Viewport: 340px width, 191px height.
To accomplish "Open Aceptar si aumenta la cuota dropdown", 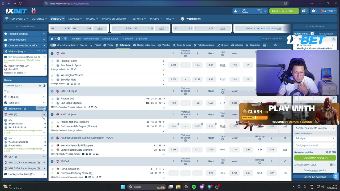I will pos(315,128).
